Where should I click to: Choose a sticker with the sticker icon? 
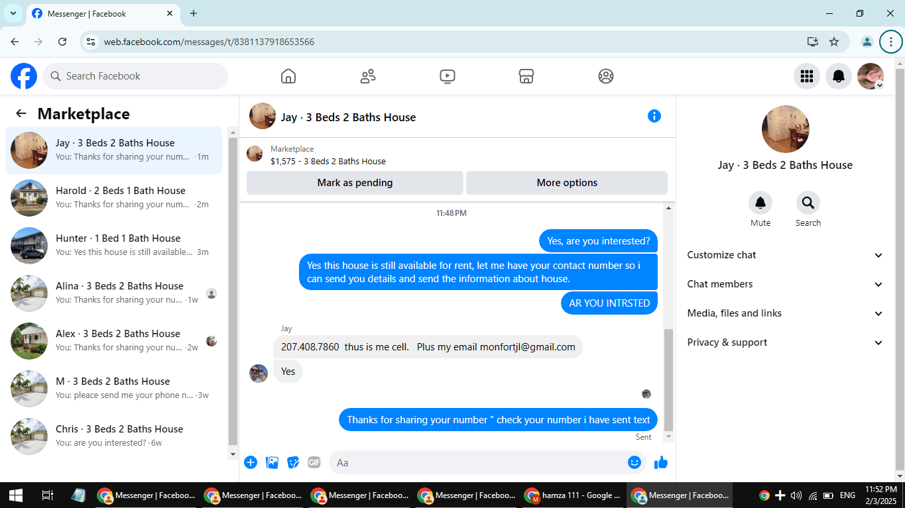(x=293, y=462)
